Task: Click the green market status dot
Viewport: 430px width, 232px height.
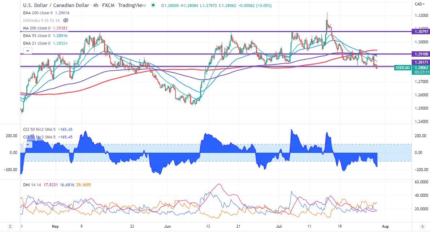Action: click(153, 5)
